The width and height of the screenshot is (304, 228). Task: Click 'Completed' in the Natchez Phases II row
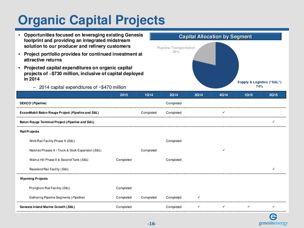coord(149,150)
